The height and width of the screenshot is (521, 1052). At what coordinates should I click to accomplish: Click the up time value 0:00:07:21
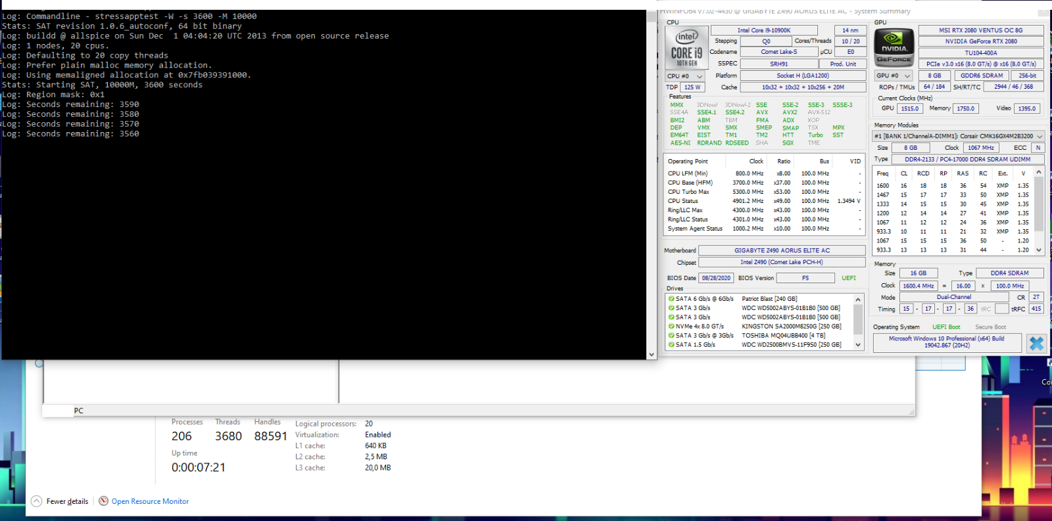click(x=199, y=468)
